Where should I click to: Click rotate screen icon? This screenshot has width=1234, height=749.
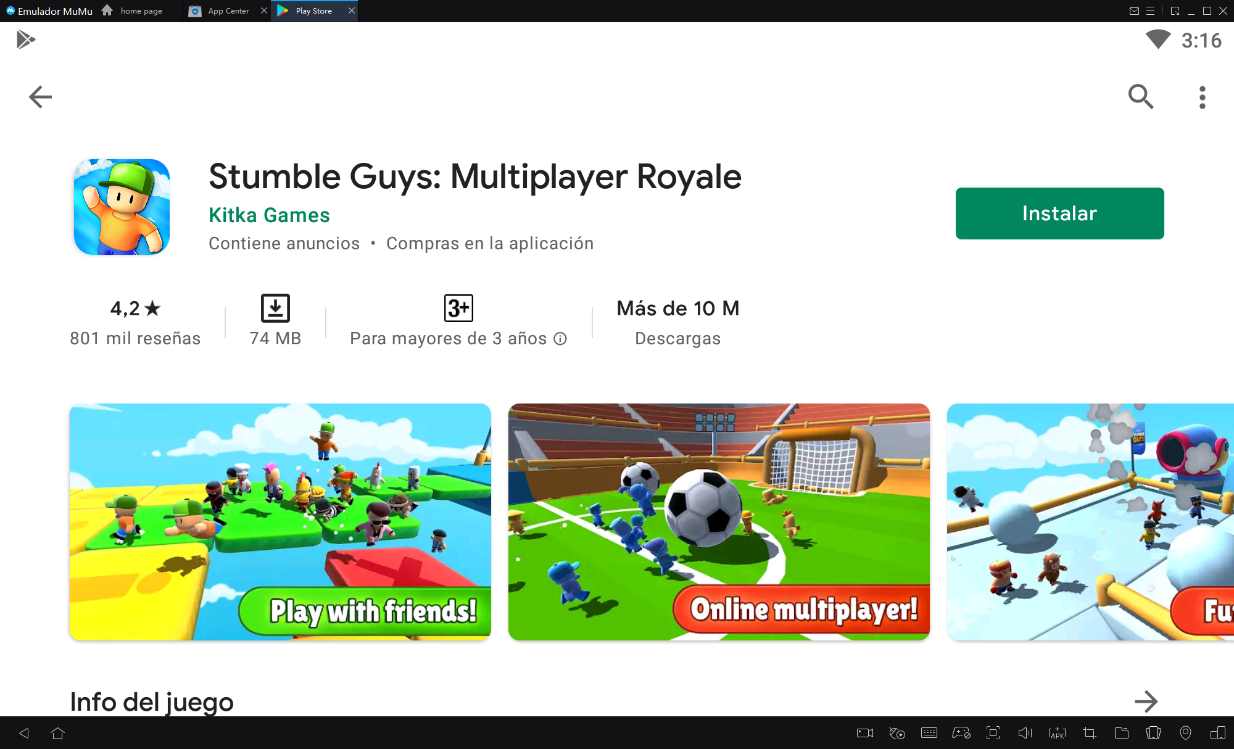pos(1153,733)
